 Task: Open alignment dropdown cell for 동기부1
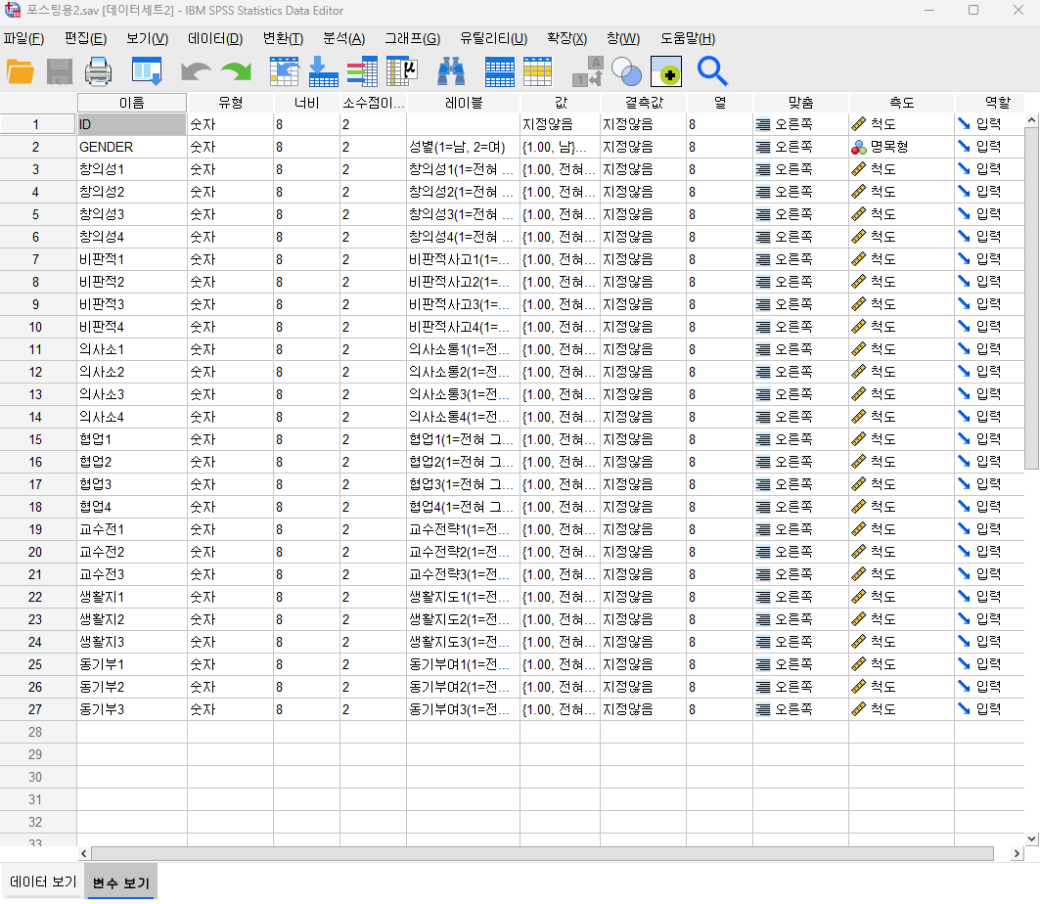pos(800,664)
